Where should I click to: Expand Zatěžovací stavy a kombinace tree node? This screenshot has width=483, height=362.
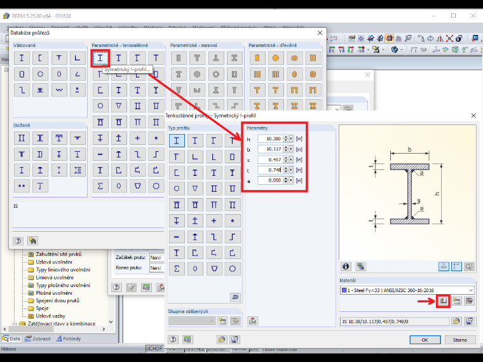click(x=15, y=324)
